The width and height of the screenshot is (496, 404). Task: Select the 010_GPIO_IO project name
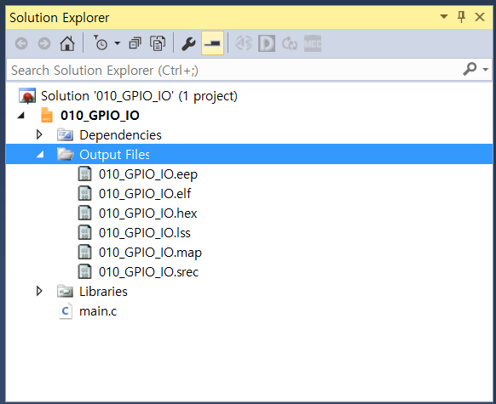pyautogui.click(x=100, y=116)
